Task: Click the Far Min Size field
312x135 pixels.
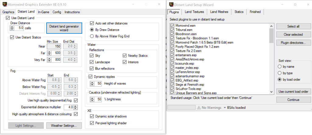Action: [56, 53]
